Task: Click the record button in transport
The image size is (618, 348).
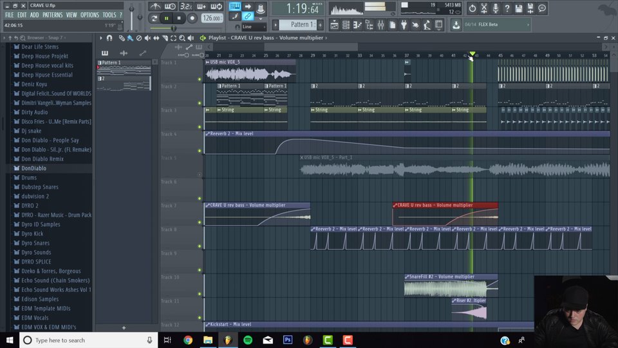Action: 192,18
